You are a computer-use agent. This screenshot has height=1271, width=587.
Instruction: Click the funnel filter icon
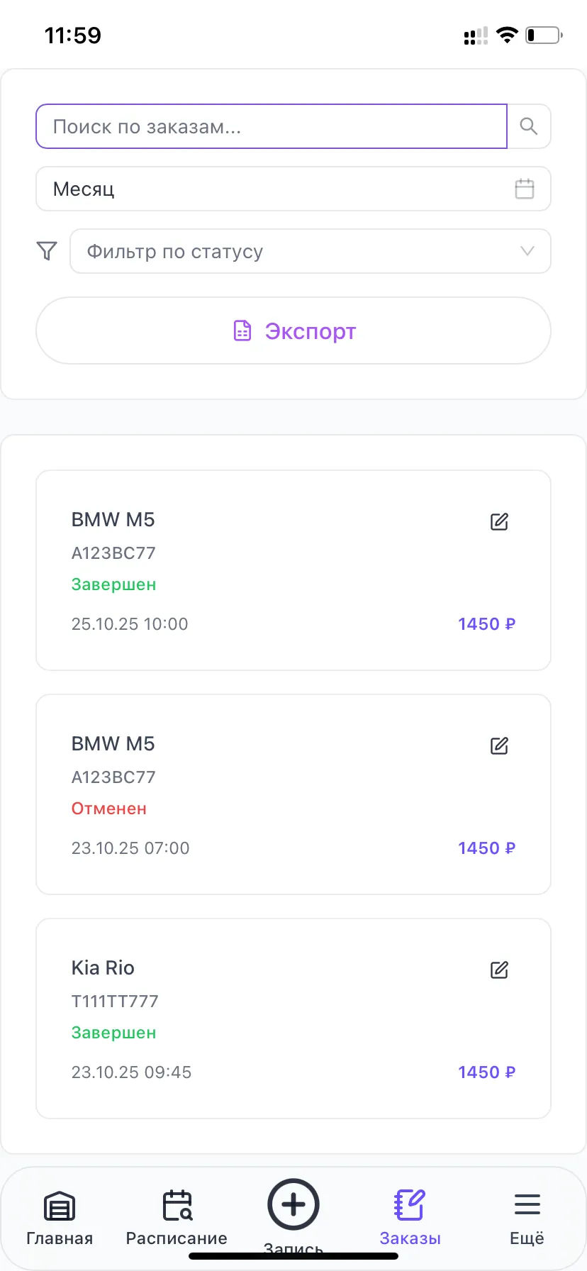(x=47, y=251)
